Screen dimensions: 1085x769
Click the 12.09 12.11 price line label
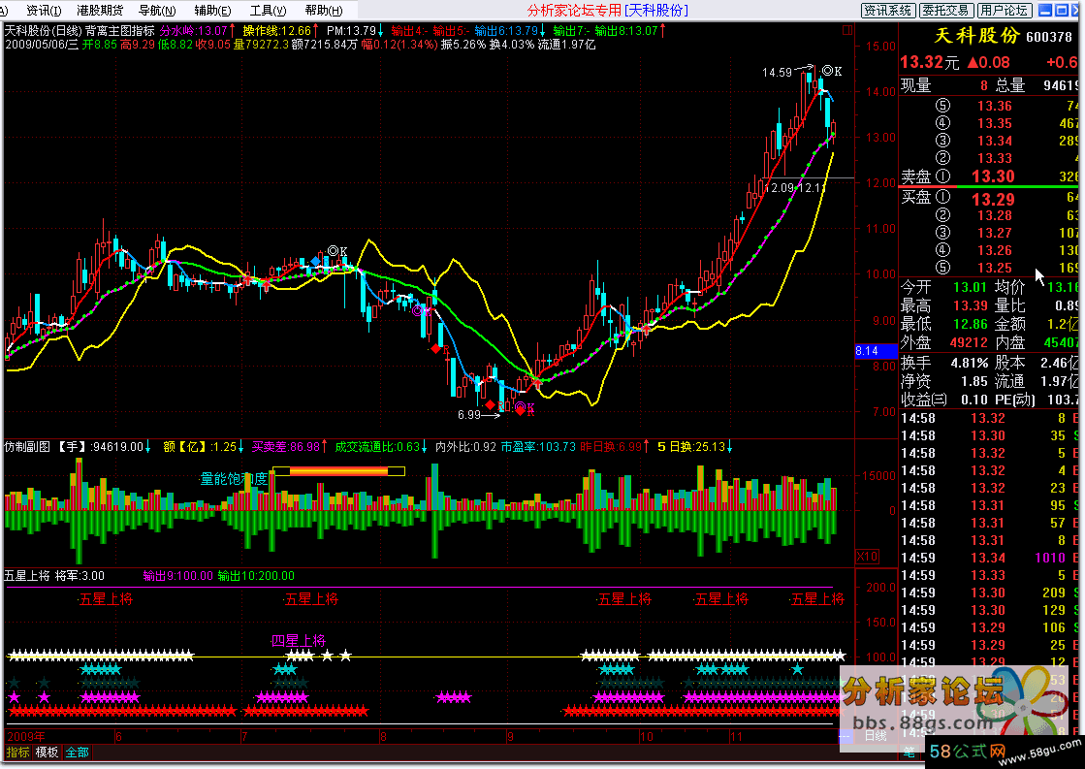tap(796, 187)
